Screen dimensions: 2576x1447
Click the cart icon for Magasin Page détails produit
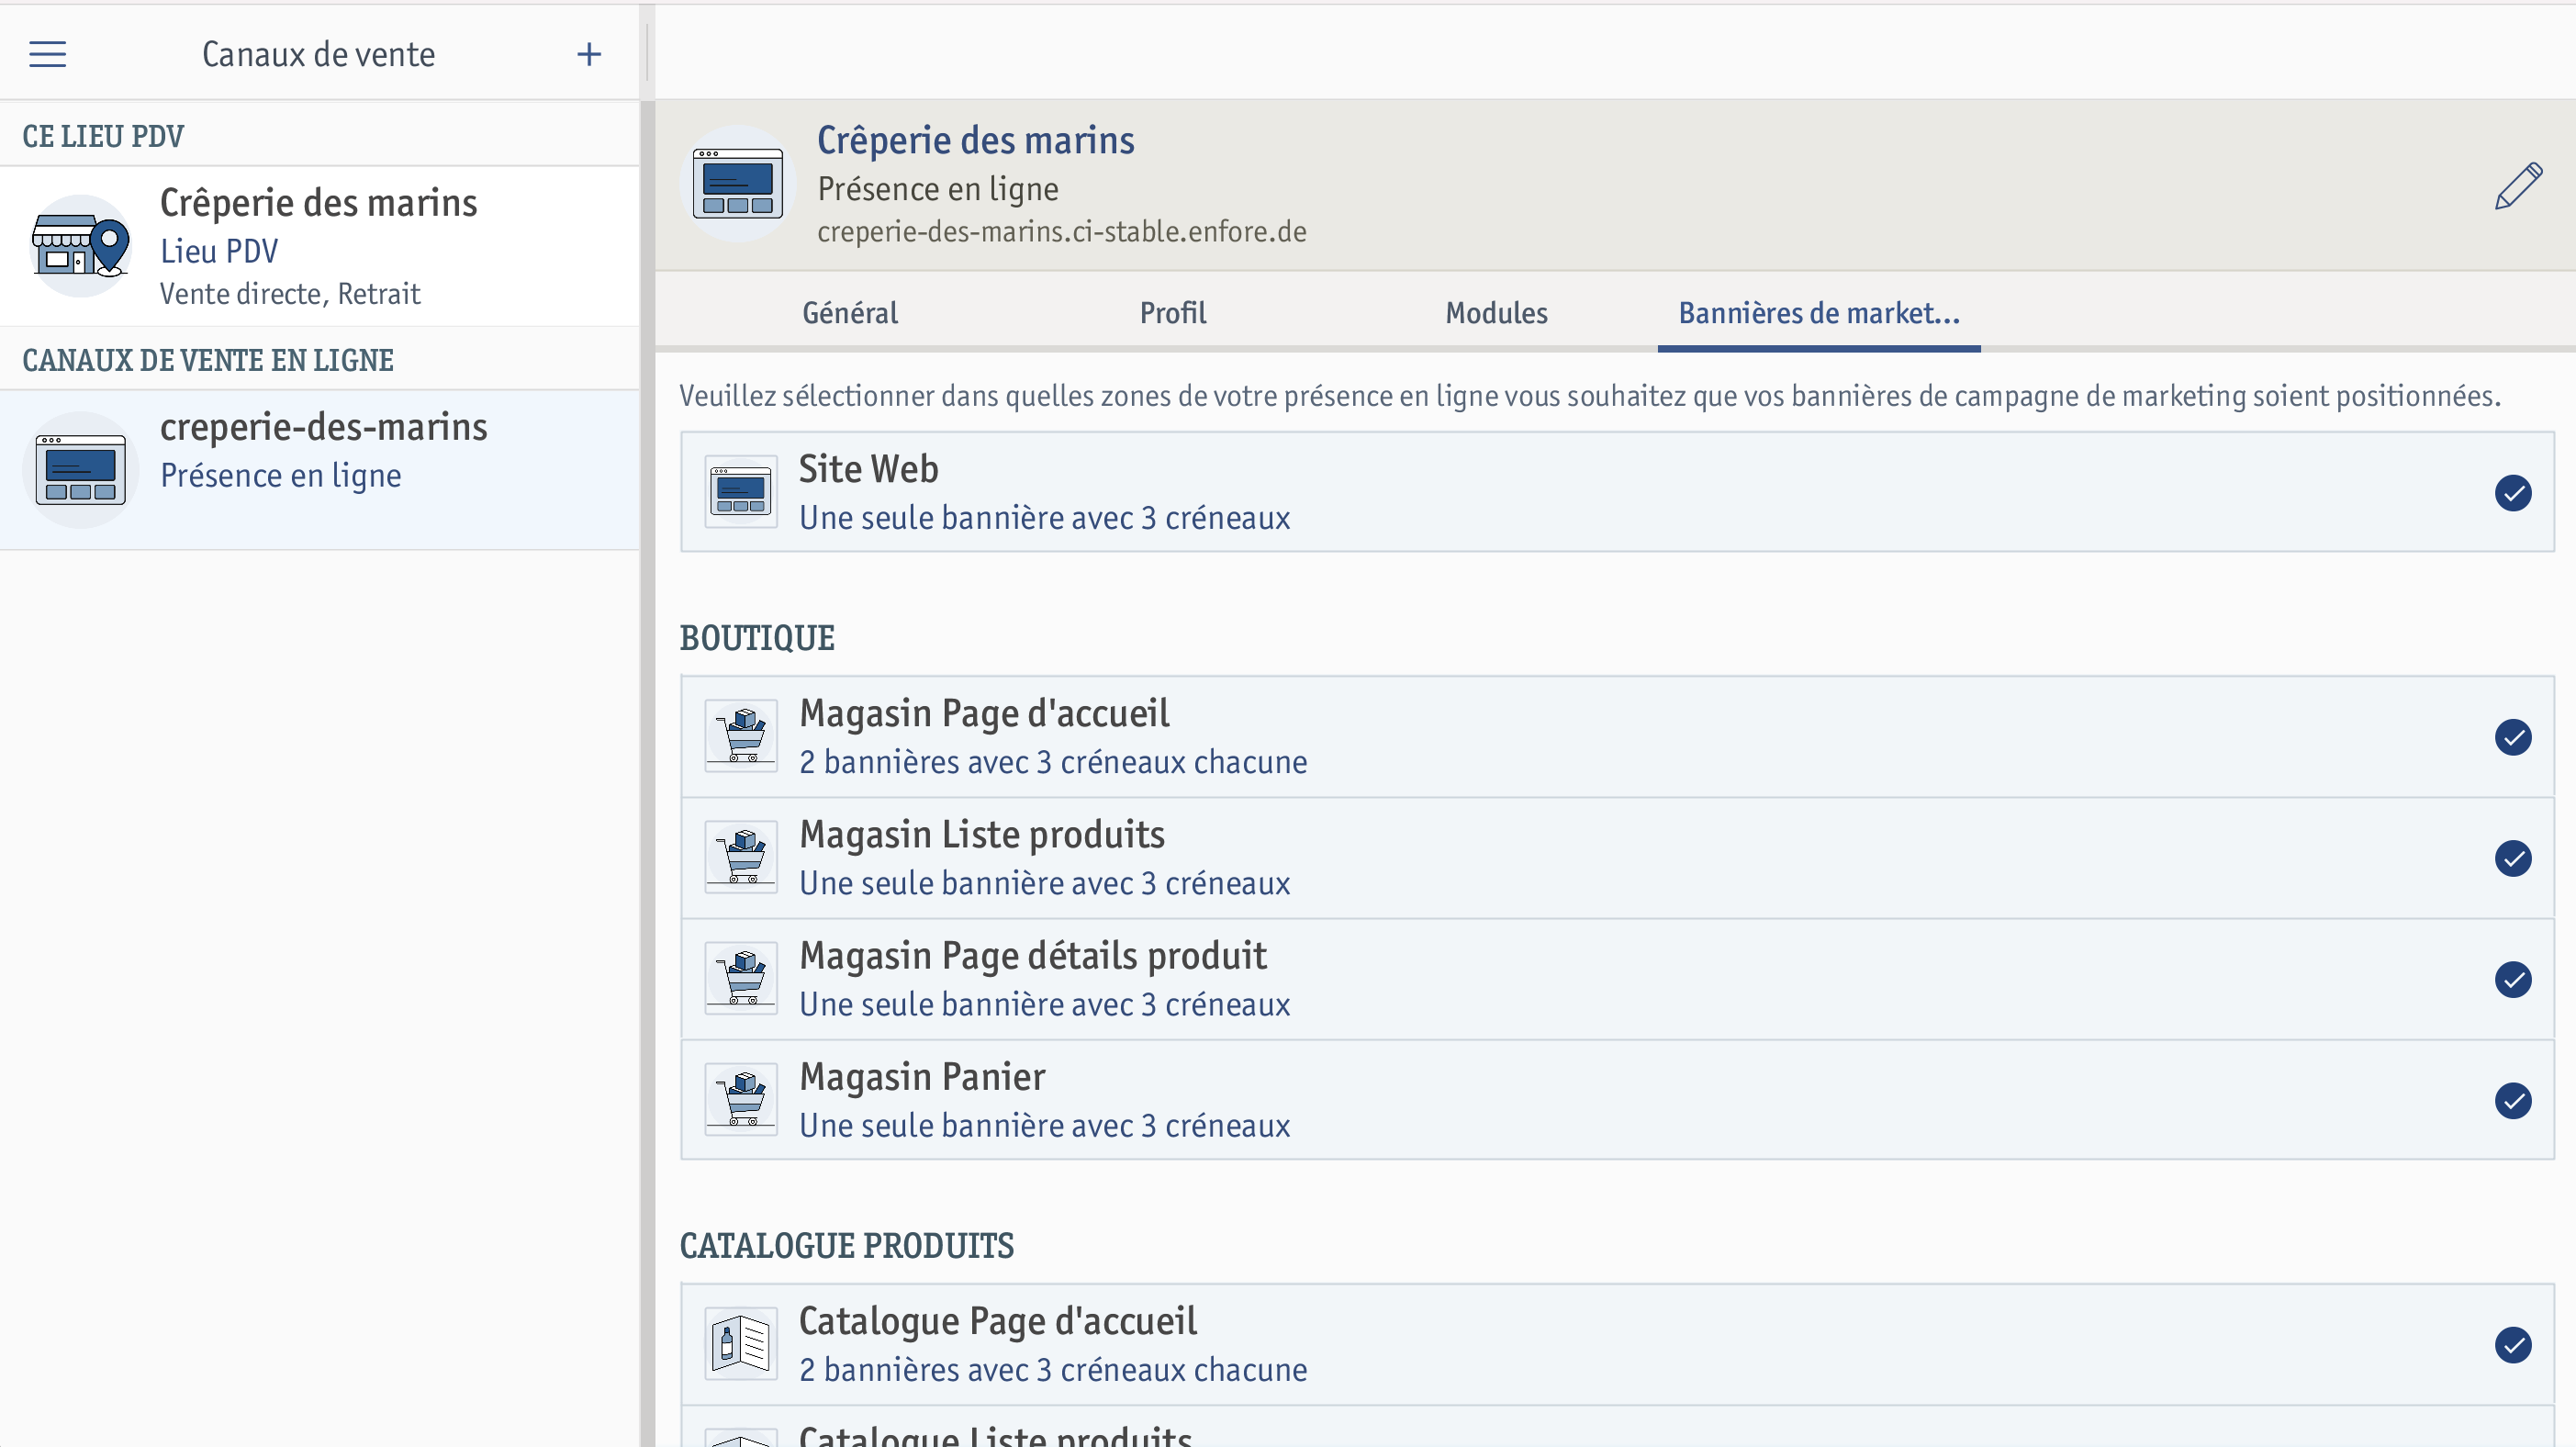point(741,978)
